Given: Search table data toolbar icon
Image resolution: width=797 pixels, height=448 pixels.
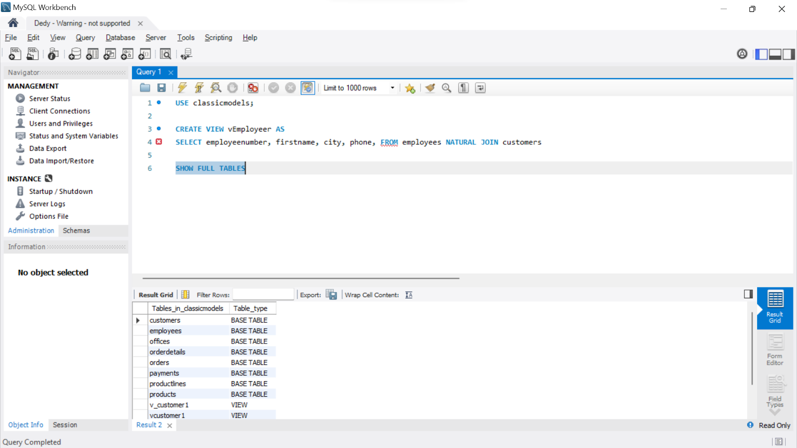Looking at the screenshot, I should tap(165, 54).
